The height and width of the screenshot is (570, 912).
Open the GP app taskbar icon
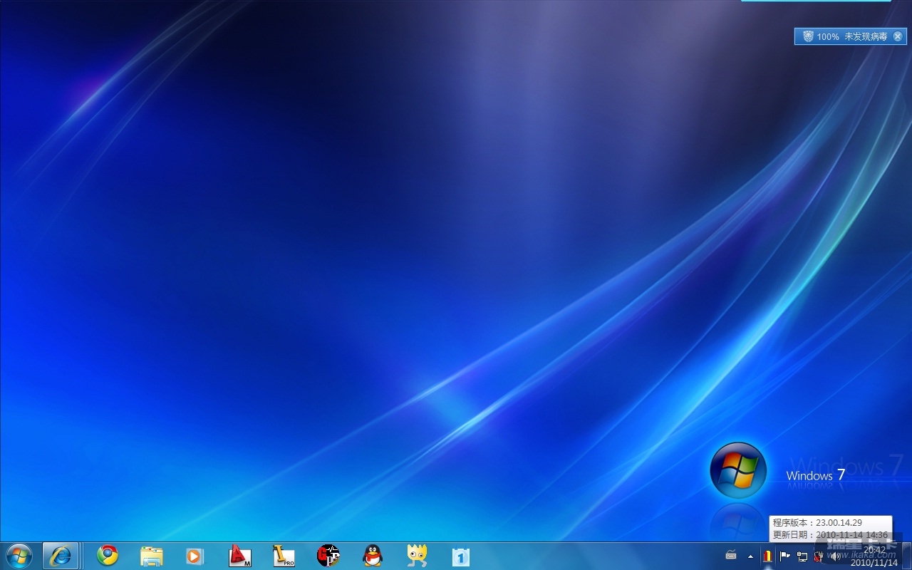tap(328, 556)
